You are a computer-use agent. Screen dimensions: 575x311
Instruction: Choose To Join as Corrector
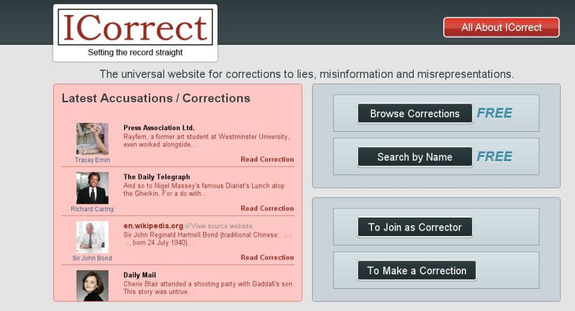click(414, 227)
